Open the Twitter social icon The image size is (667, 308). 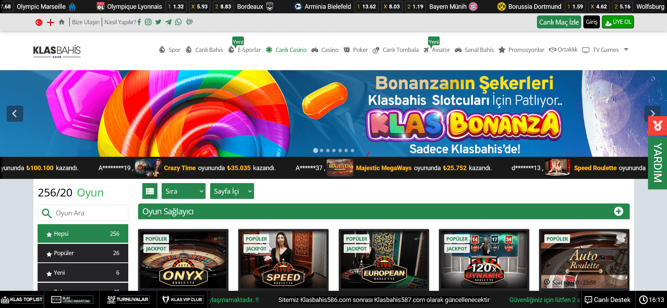[x=158, y=22]
